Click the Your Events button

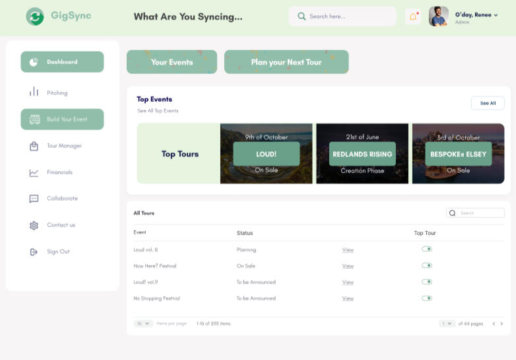click(x=172, y=62)
